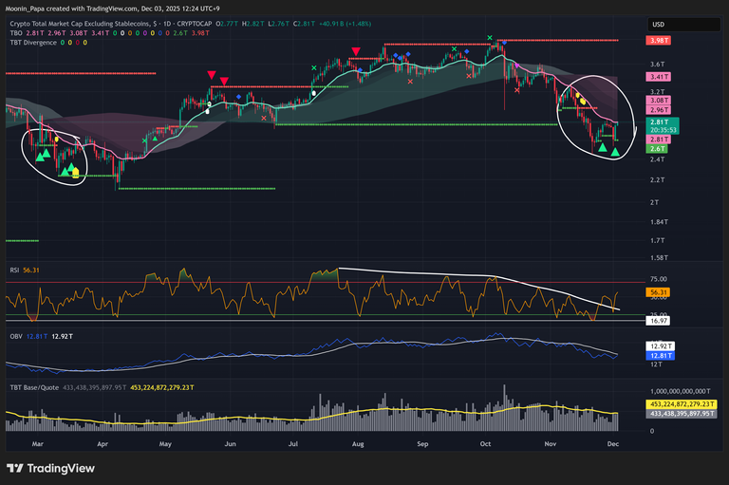
Task: Open the USD currency selector
Action: click(x=658, y=25)
